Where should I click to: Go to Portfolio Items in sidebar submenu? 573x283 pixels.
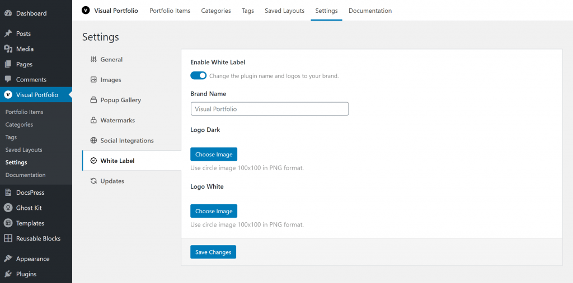pyautogui.click(x=24, y=112)
